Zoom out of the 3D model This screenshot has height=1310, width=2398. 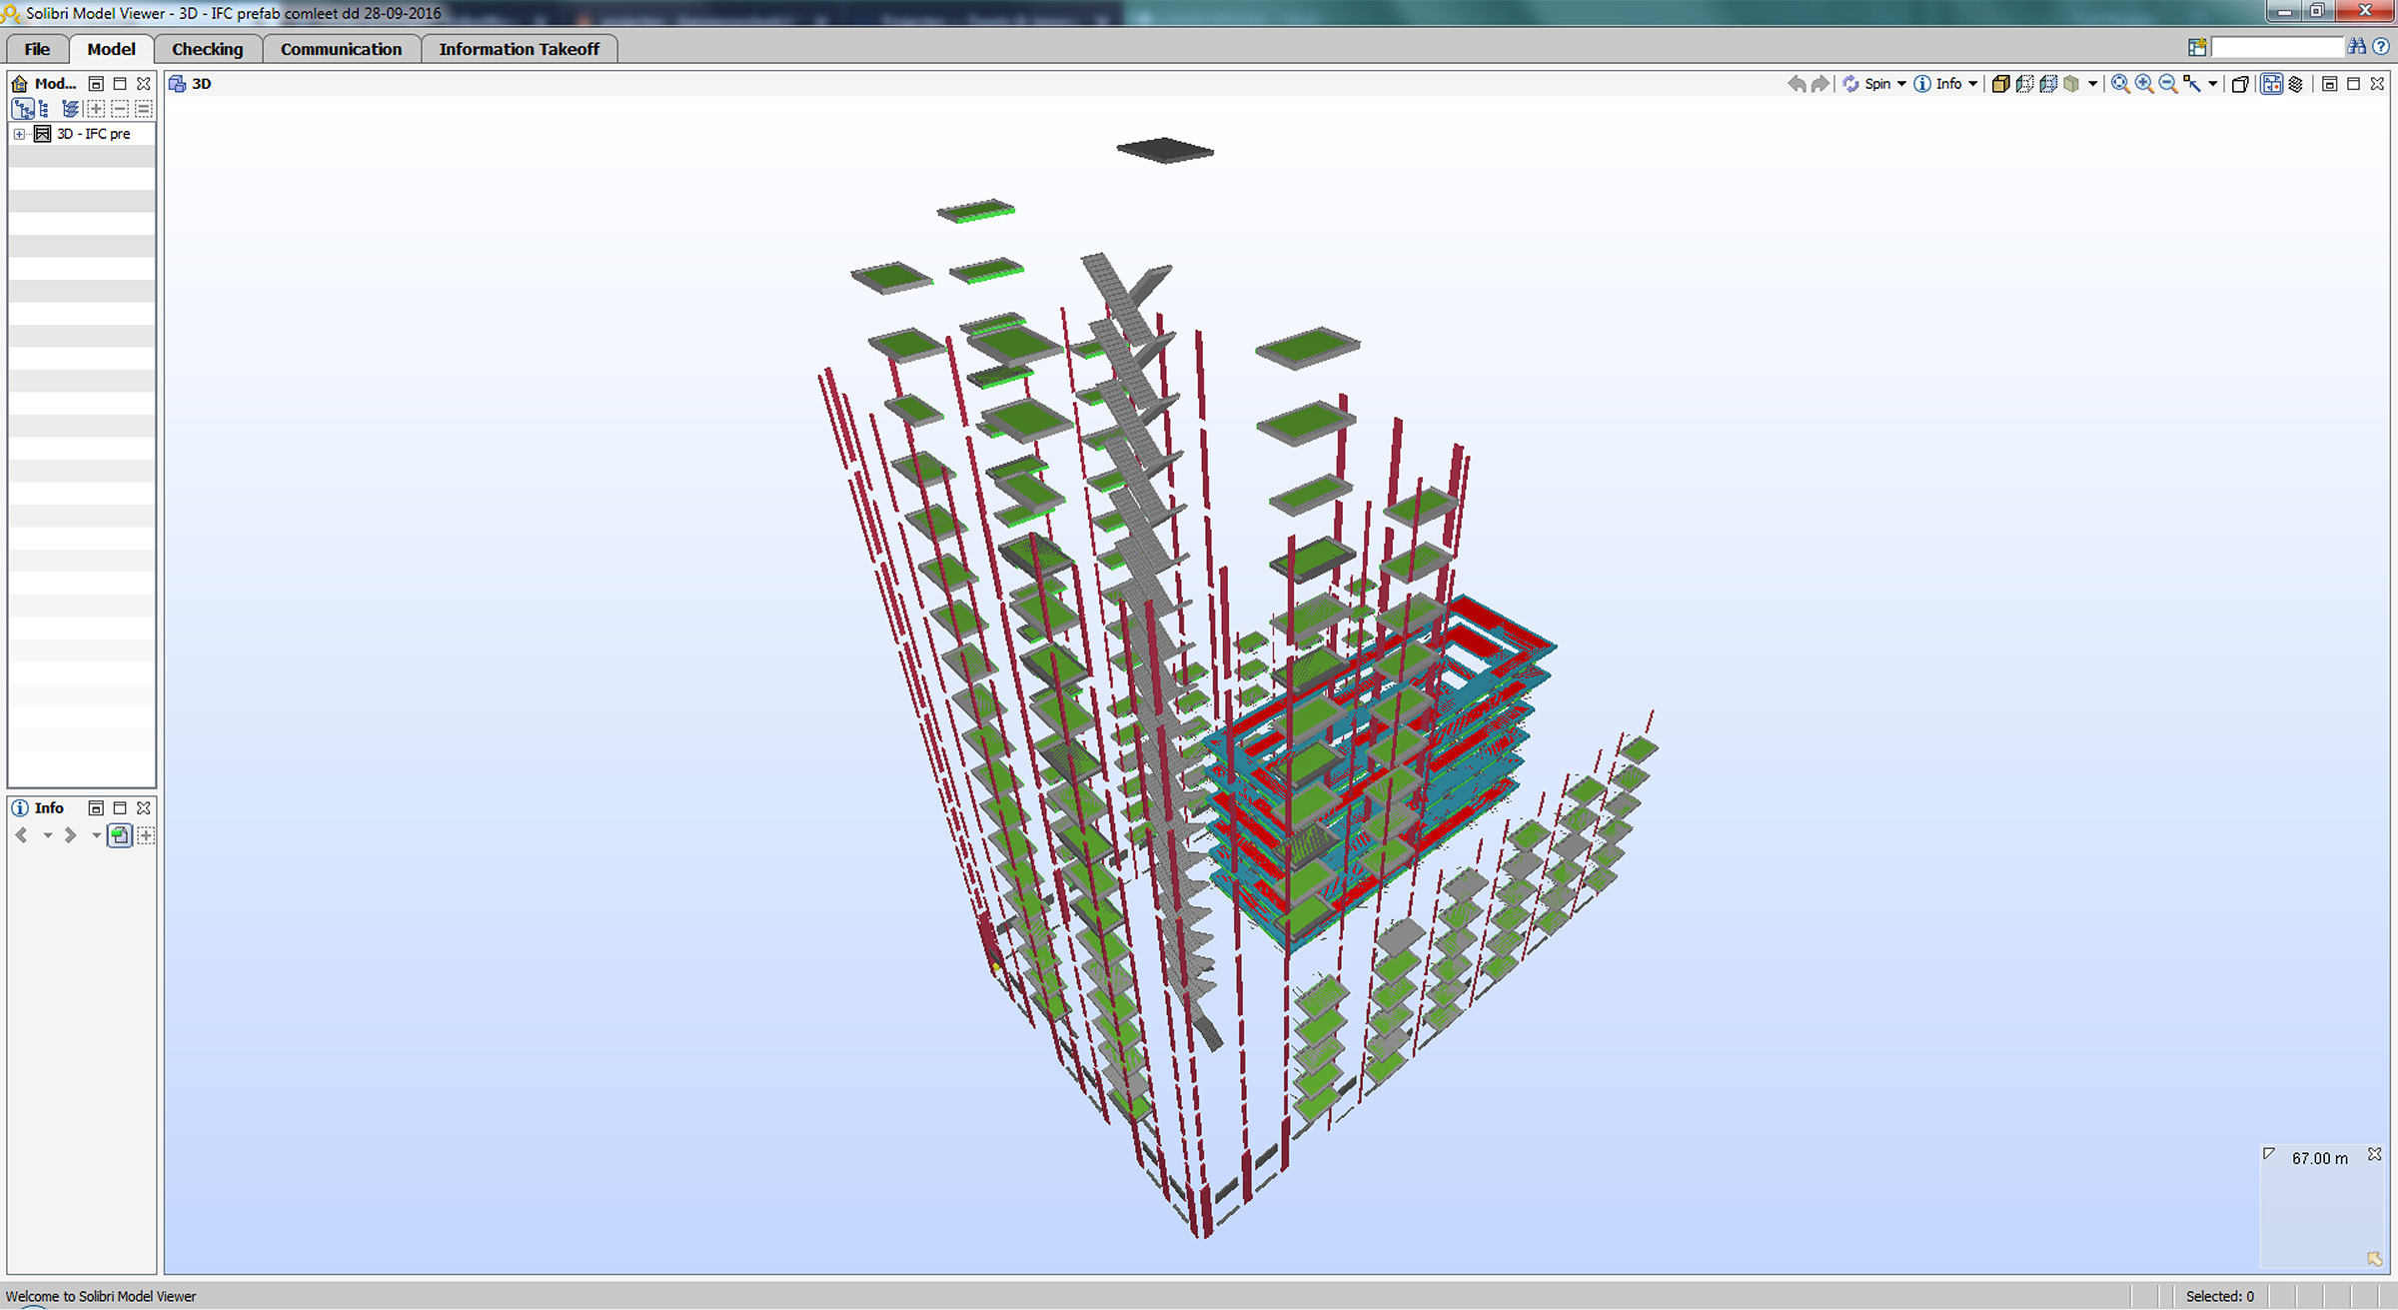click(x=2168, y=84)
